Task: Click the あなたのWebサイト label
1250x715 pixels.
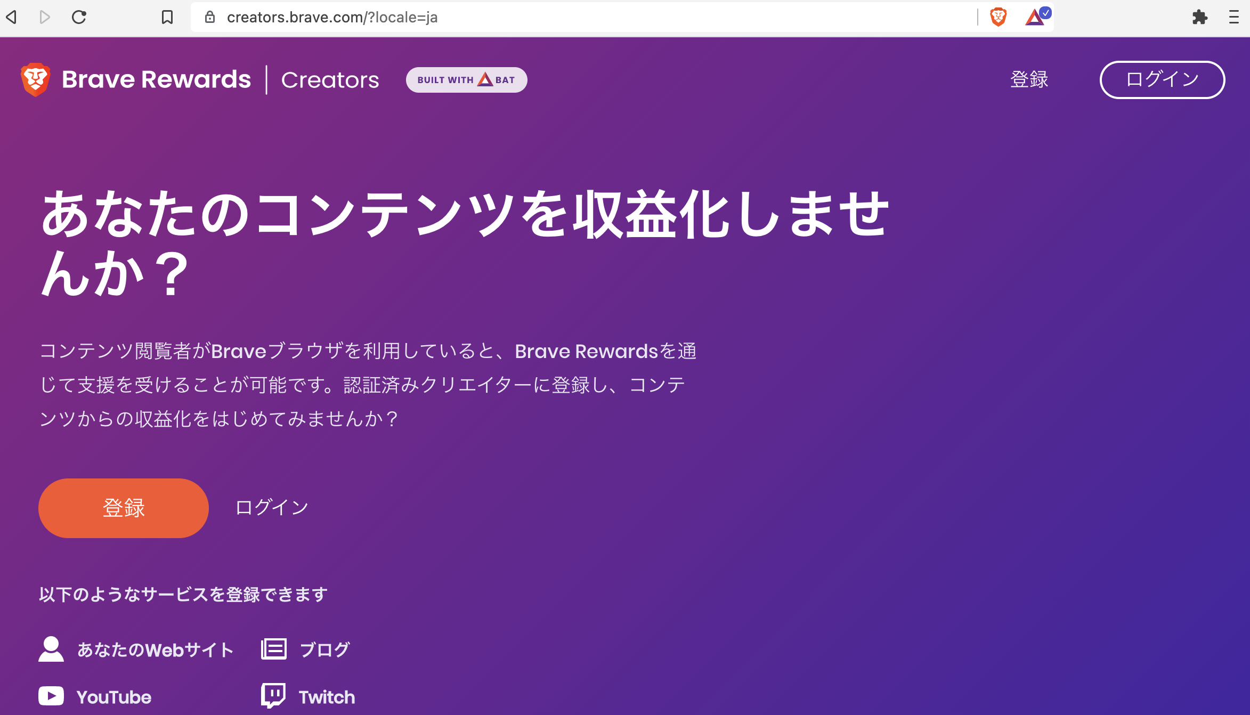Action: point(156,649)
